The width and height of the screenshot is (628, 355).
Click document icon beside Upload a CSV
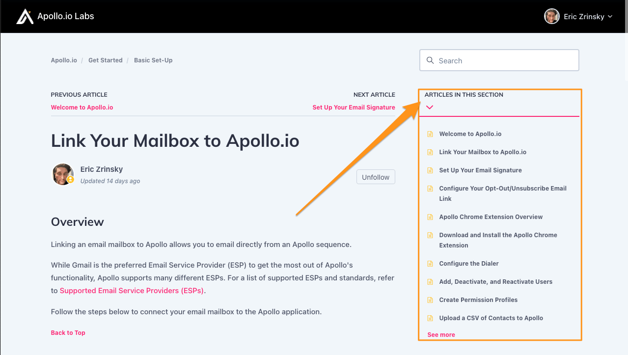click(x=430, y=318)
